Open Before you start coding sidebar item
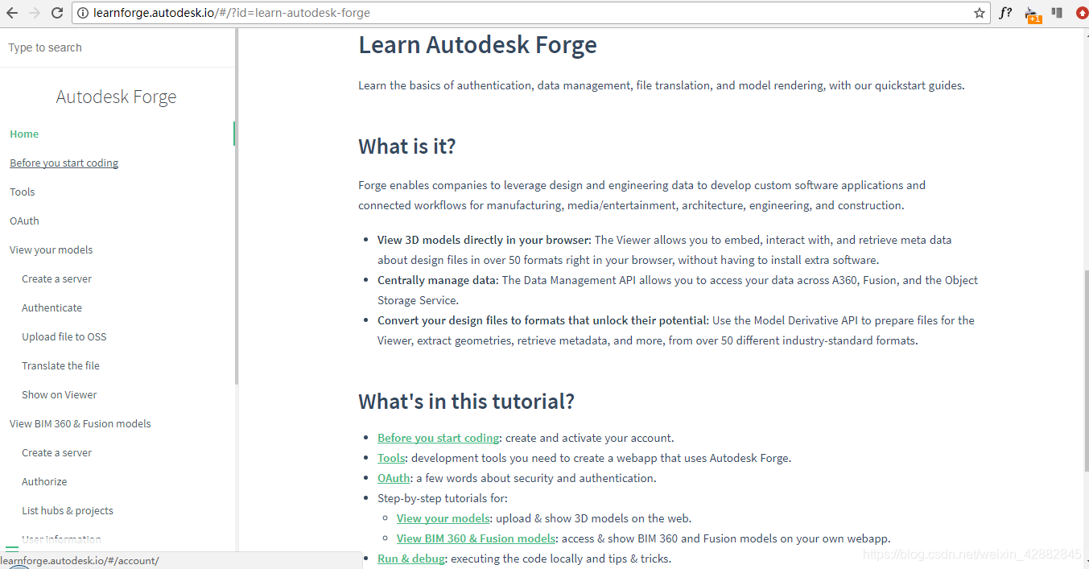Image resolution: width=1089 pixels, height=569 pixels. point(64,163)
